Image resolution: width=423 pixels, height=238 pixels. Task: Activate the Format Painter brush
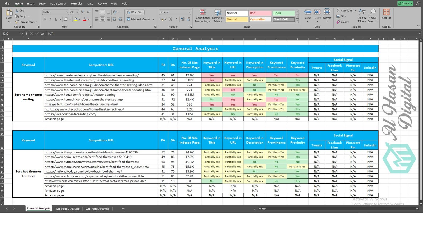point(17,22)
